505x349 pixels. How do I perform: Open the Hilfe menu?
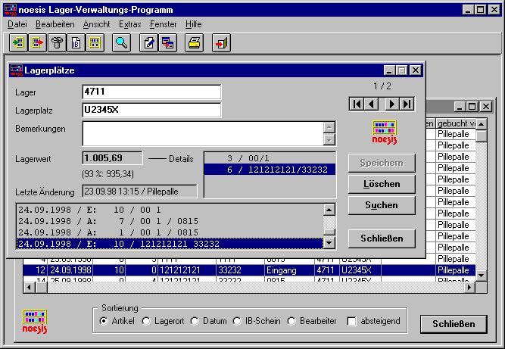pyautogui.click(x=194, y=24)
